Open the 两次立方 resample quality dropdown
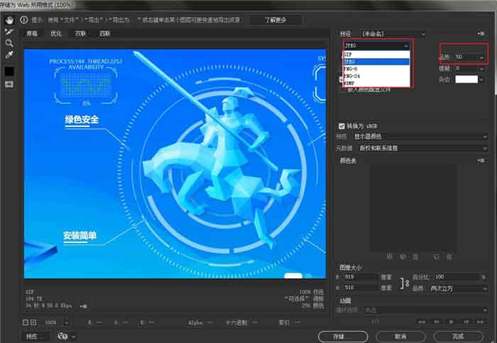The image size is (497, 343). point(459,288)
